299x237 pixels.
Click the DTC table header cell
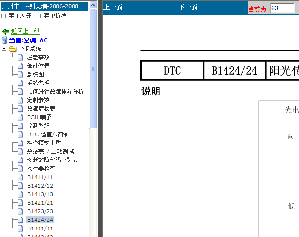pos(172,71)
